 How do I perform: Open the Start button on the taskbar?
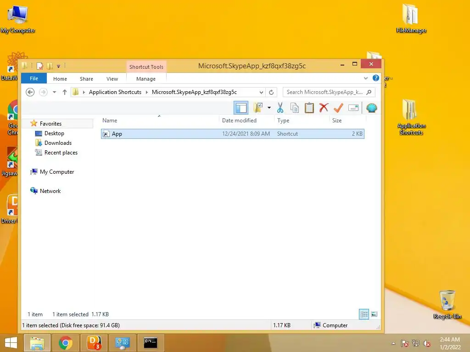coord(11,343)
